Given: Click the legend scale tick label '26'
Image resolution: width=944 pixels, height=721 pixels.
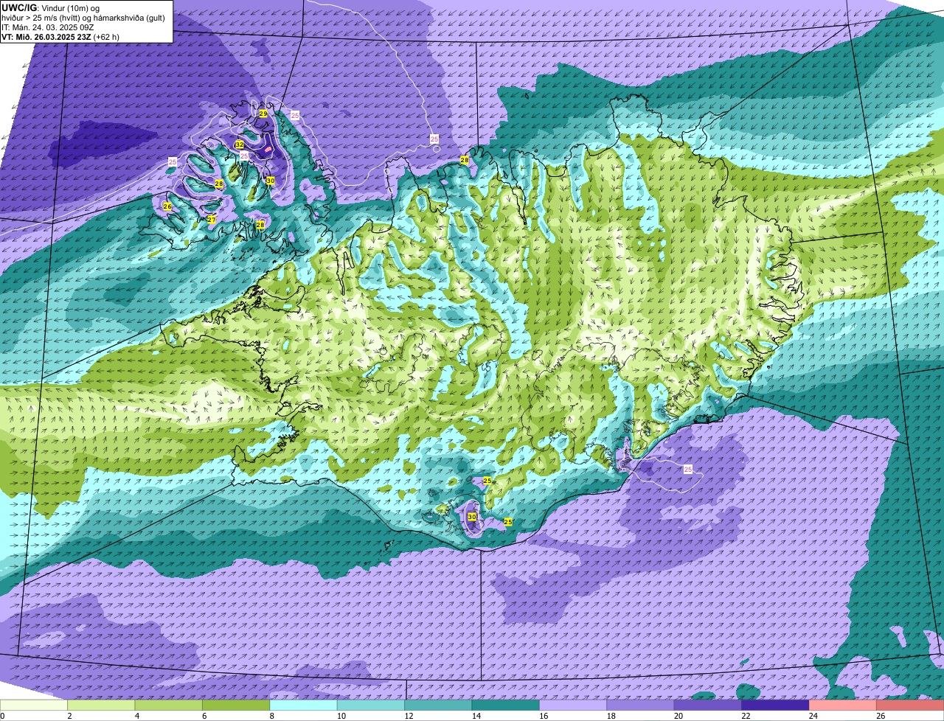Looking at the screenshot, I should tap(880, 716).
